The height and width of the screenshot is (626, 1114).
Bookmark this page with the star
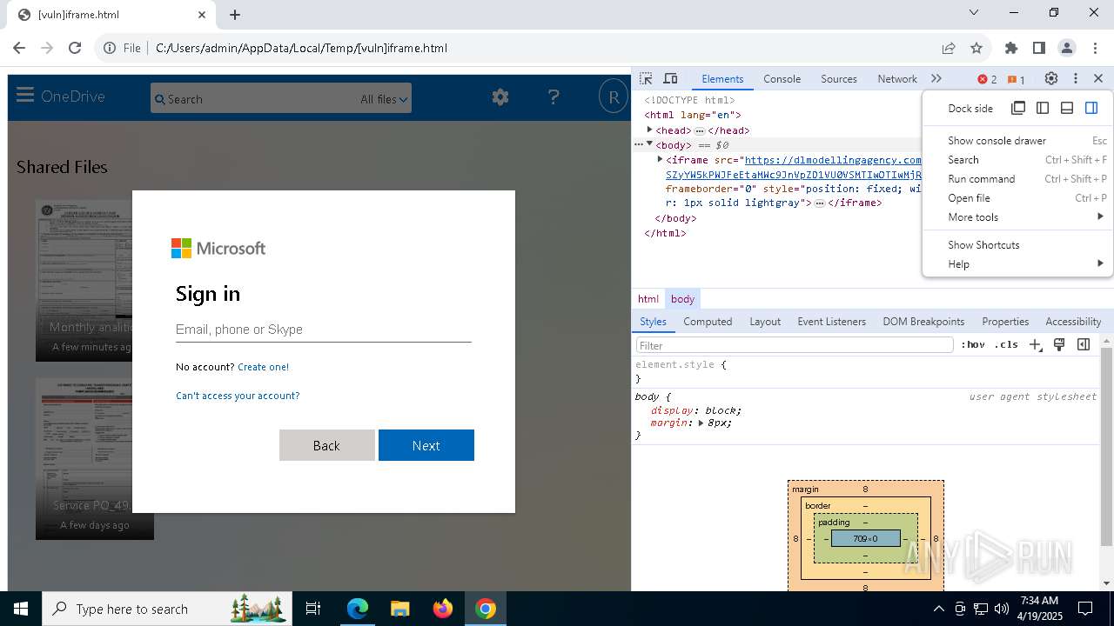(976, 48)
